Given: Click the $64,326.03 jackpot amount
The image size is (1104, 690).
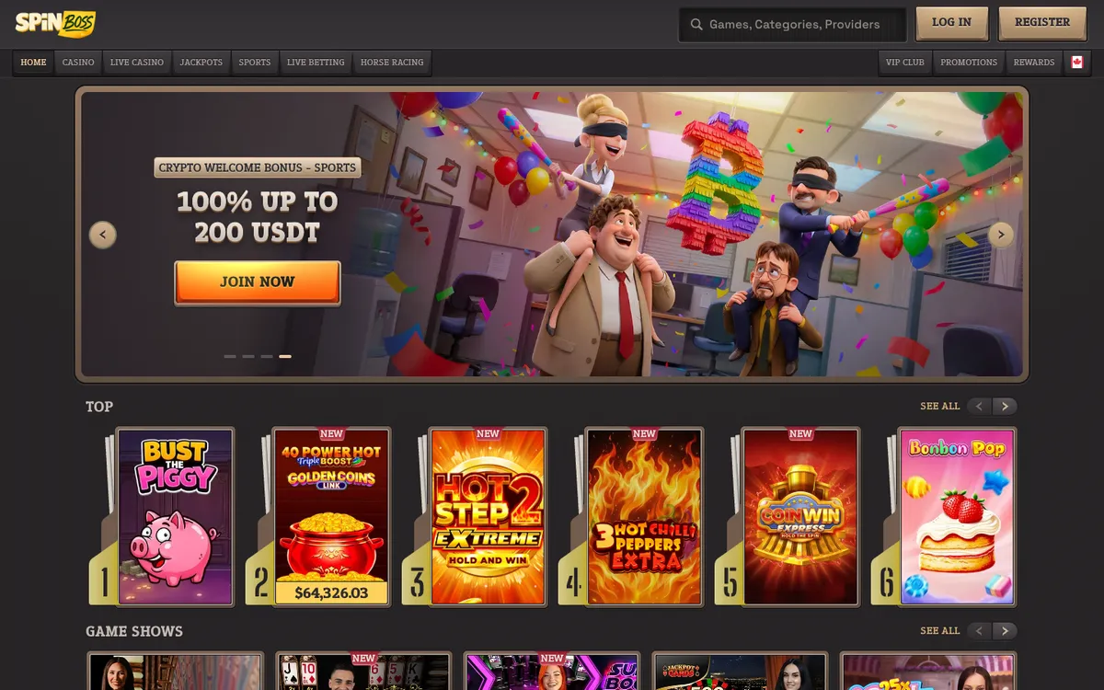Looking at the screenshot, I should coord(331,592).
